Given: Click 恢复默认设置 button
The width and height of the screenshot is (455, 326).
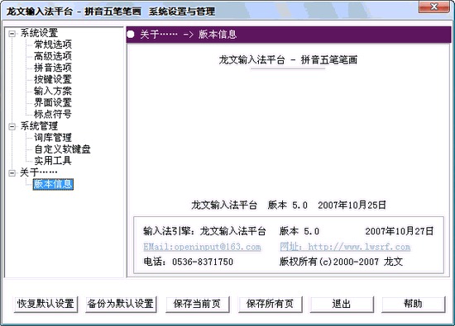Looking at the screenshot, I should (45, 305).
